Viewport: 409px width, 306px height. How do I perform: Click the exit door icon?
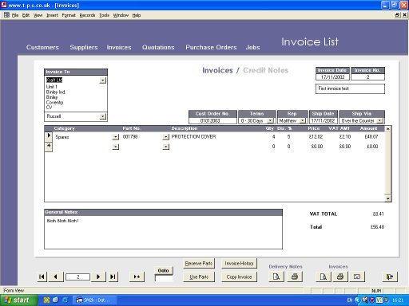click(x=390, y=277)
